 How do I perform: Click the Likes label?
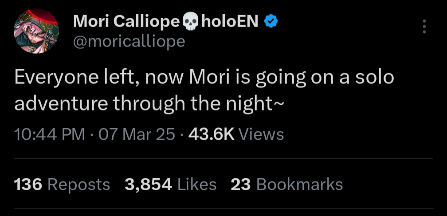coord(196,184)
